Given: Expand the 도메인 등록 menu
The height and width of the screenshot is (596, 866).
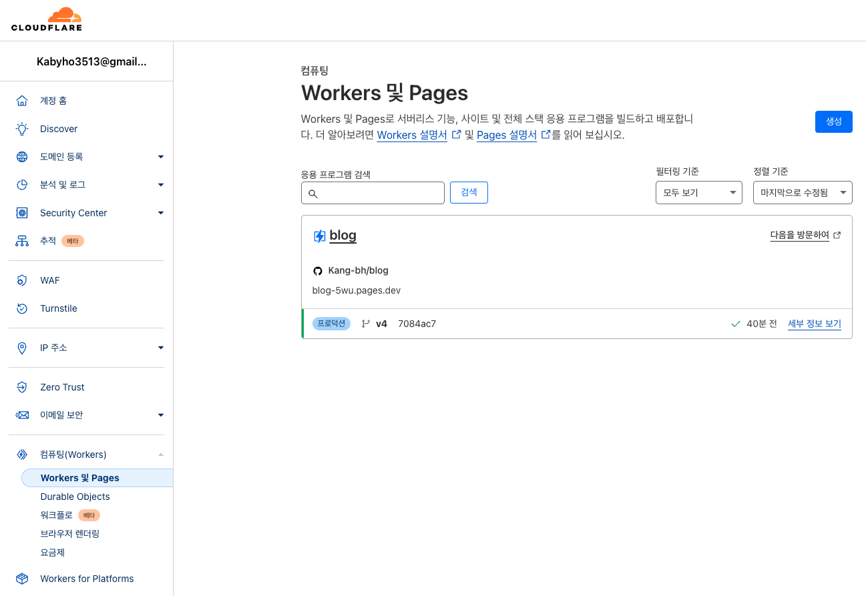Looking at the screenshot, I should click(160, 157).
